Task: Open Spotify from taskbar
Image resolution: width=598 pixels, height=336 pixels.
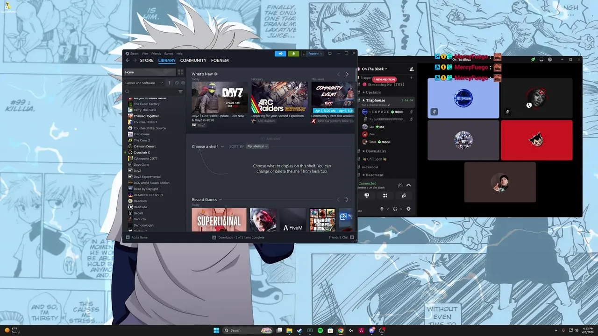Action: coord(320,330)
